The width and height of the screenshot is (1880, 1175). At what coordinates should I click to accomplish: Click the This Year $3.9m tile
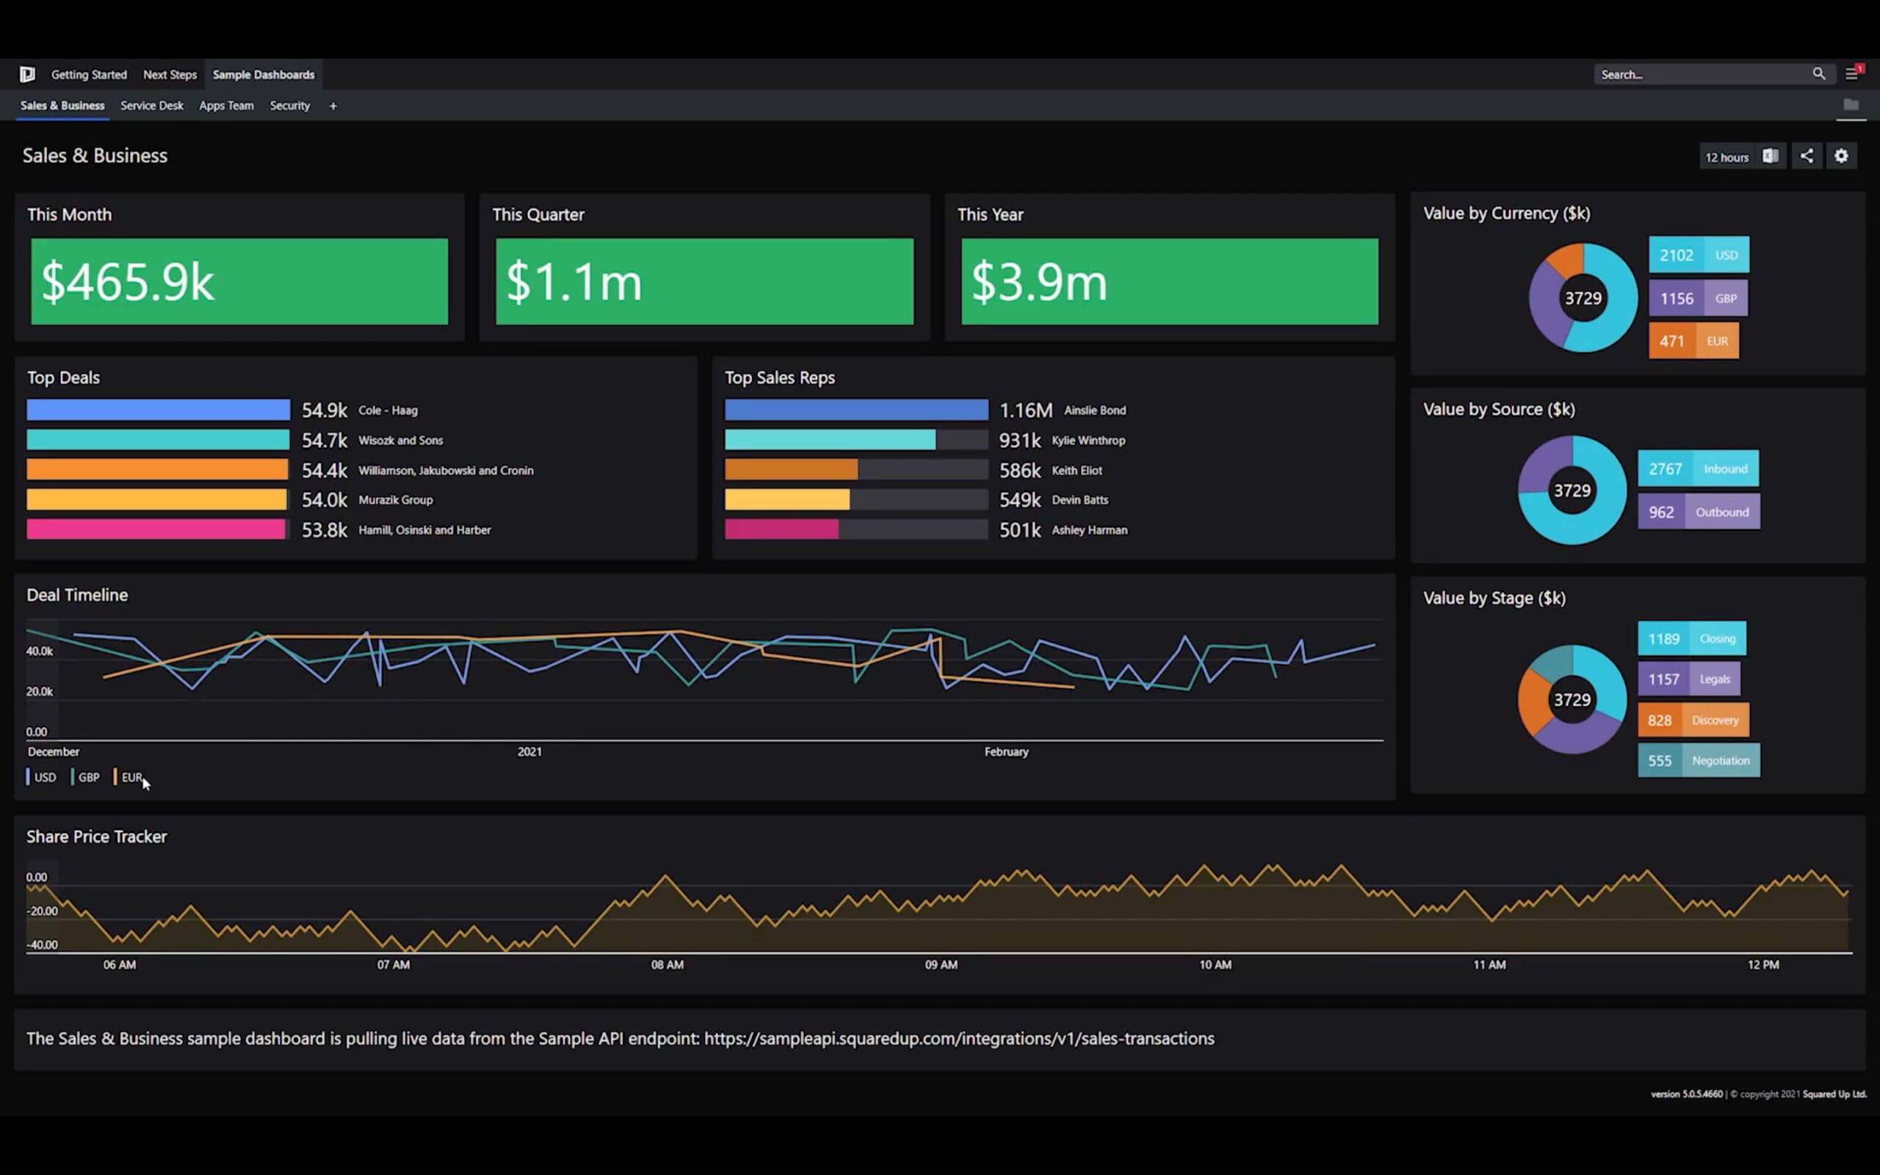1170,281
